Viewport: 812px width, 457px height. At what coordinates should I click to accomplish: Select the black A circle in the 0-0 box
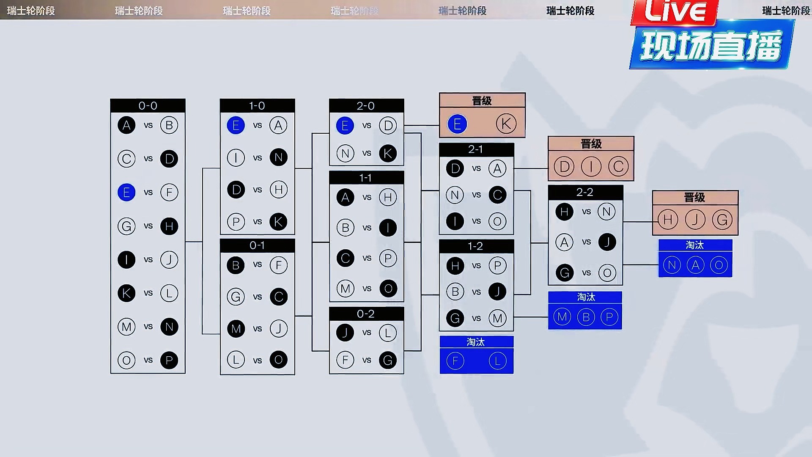(126, 125)
